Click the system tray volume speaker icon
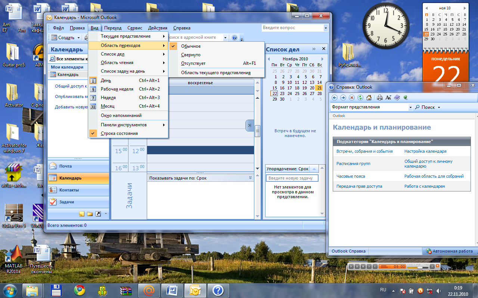 (438, 291)
